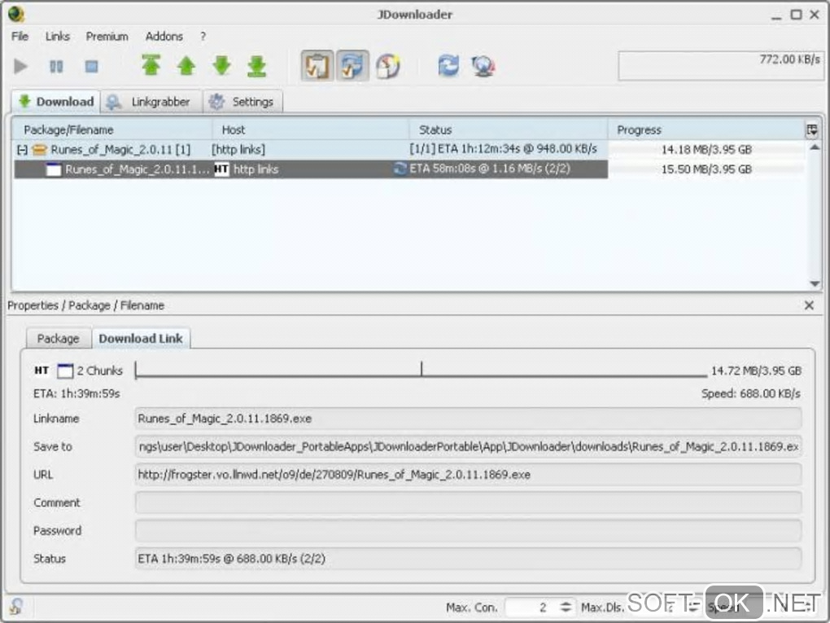
Task: Click the premium toggle clock icon
Action: pyautogui.click(x=388, y=66)
